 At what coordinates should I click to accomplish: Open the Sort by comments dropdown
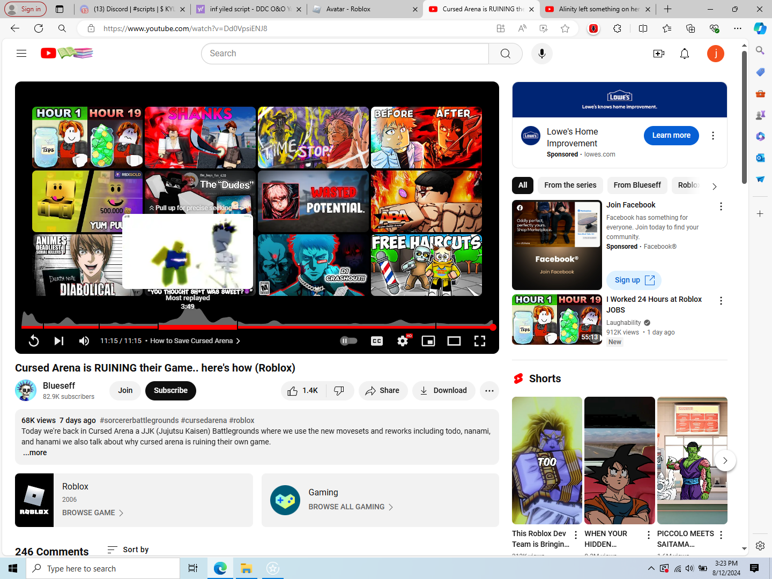coord(128,550)
